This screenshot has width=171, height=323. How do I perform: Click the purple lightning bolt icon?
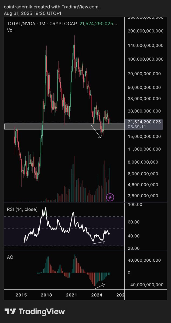tap(111, 197)
